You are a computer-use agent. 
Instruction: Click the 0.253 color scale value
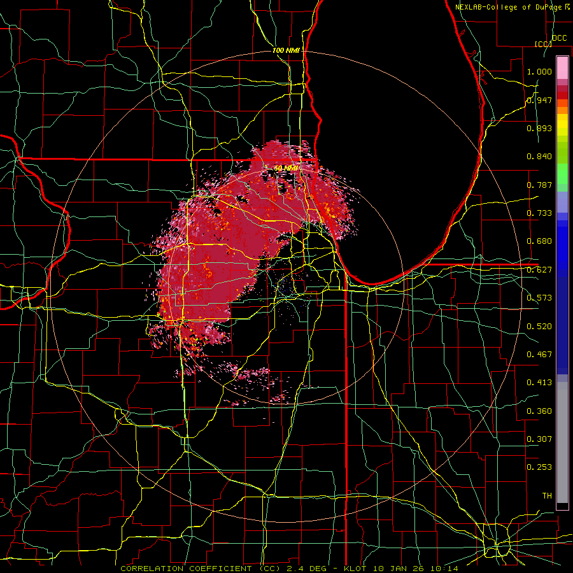click(x=539, y=467)
